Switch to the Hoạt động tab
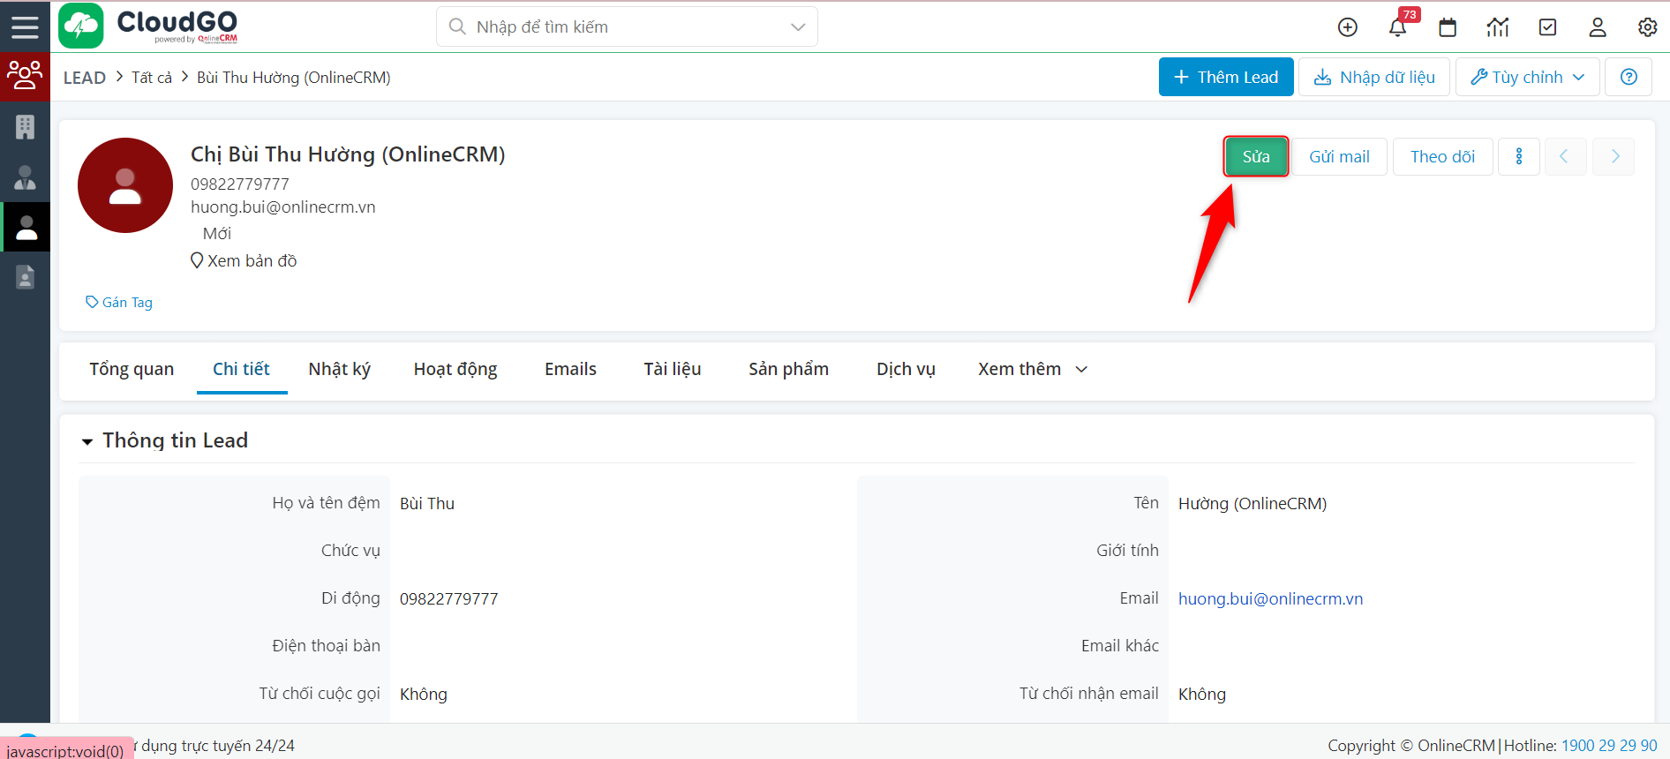The width and height of the screenshot is (1670, 759). click(455, 369)
